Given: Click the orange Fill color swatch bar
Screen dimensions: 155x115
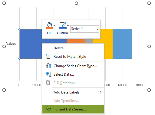Looking at the screenshot, I should [x=49, y=28].
